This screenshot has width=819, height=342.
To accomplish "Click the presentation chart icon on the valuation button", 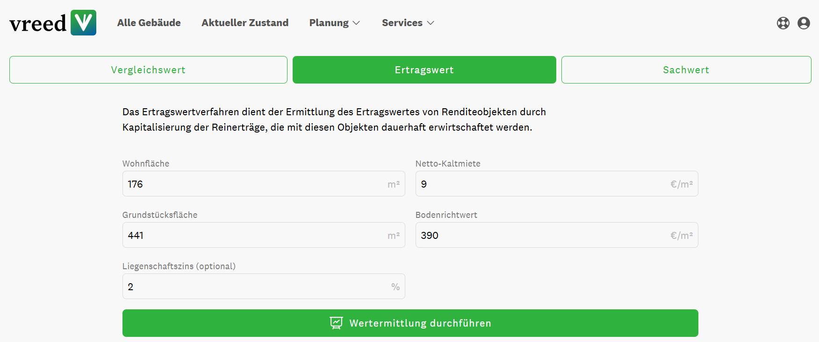I will click(x=336, y=323).
